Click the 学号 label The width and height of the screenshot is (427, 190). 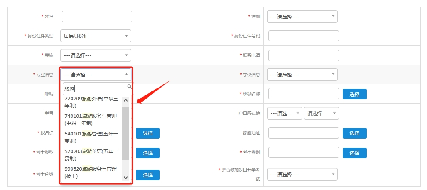tap(49, 113)
